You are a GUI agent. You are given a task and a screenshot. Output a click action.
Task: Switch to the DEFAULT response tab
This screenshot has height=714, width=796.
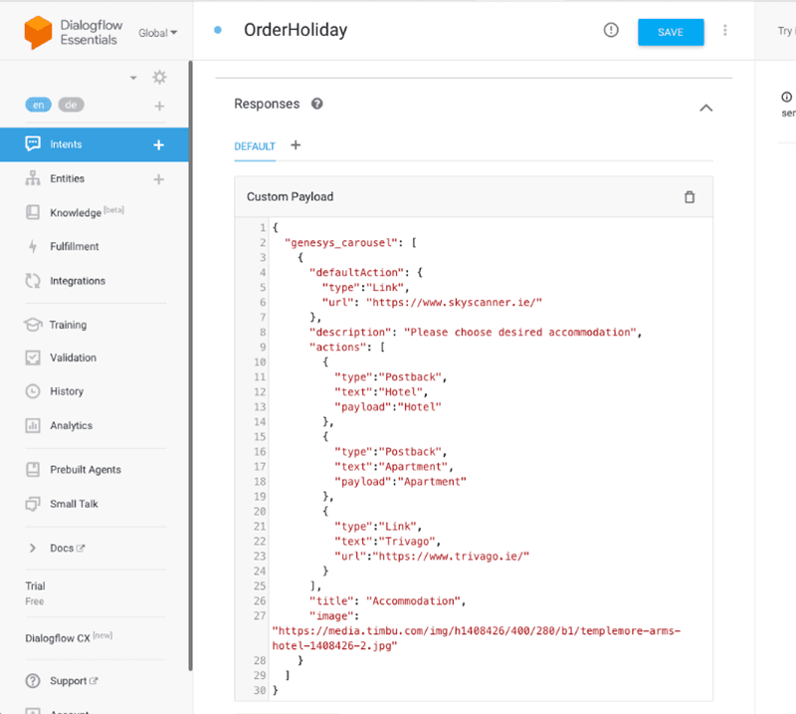[254, 145]
